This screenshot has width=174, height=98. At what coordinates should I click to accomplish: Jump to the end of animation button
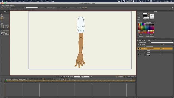69,77
